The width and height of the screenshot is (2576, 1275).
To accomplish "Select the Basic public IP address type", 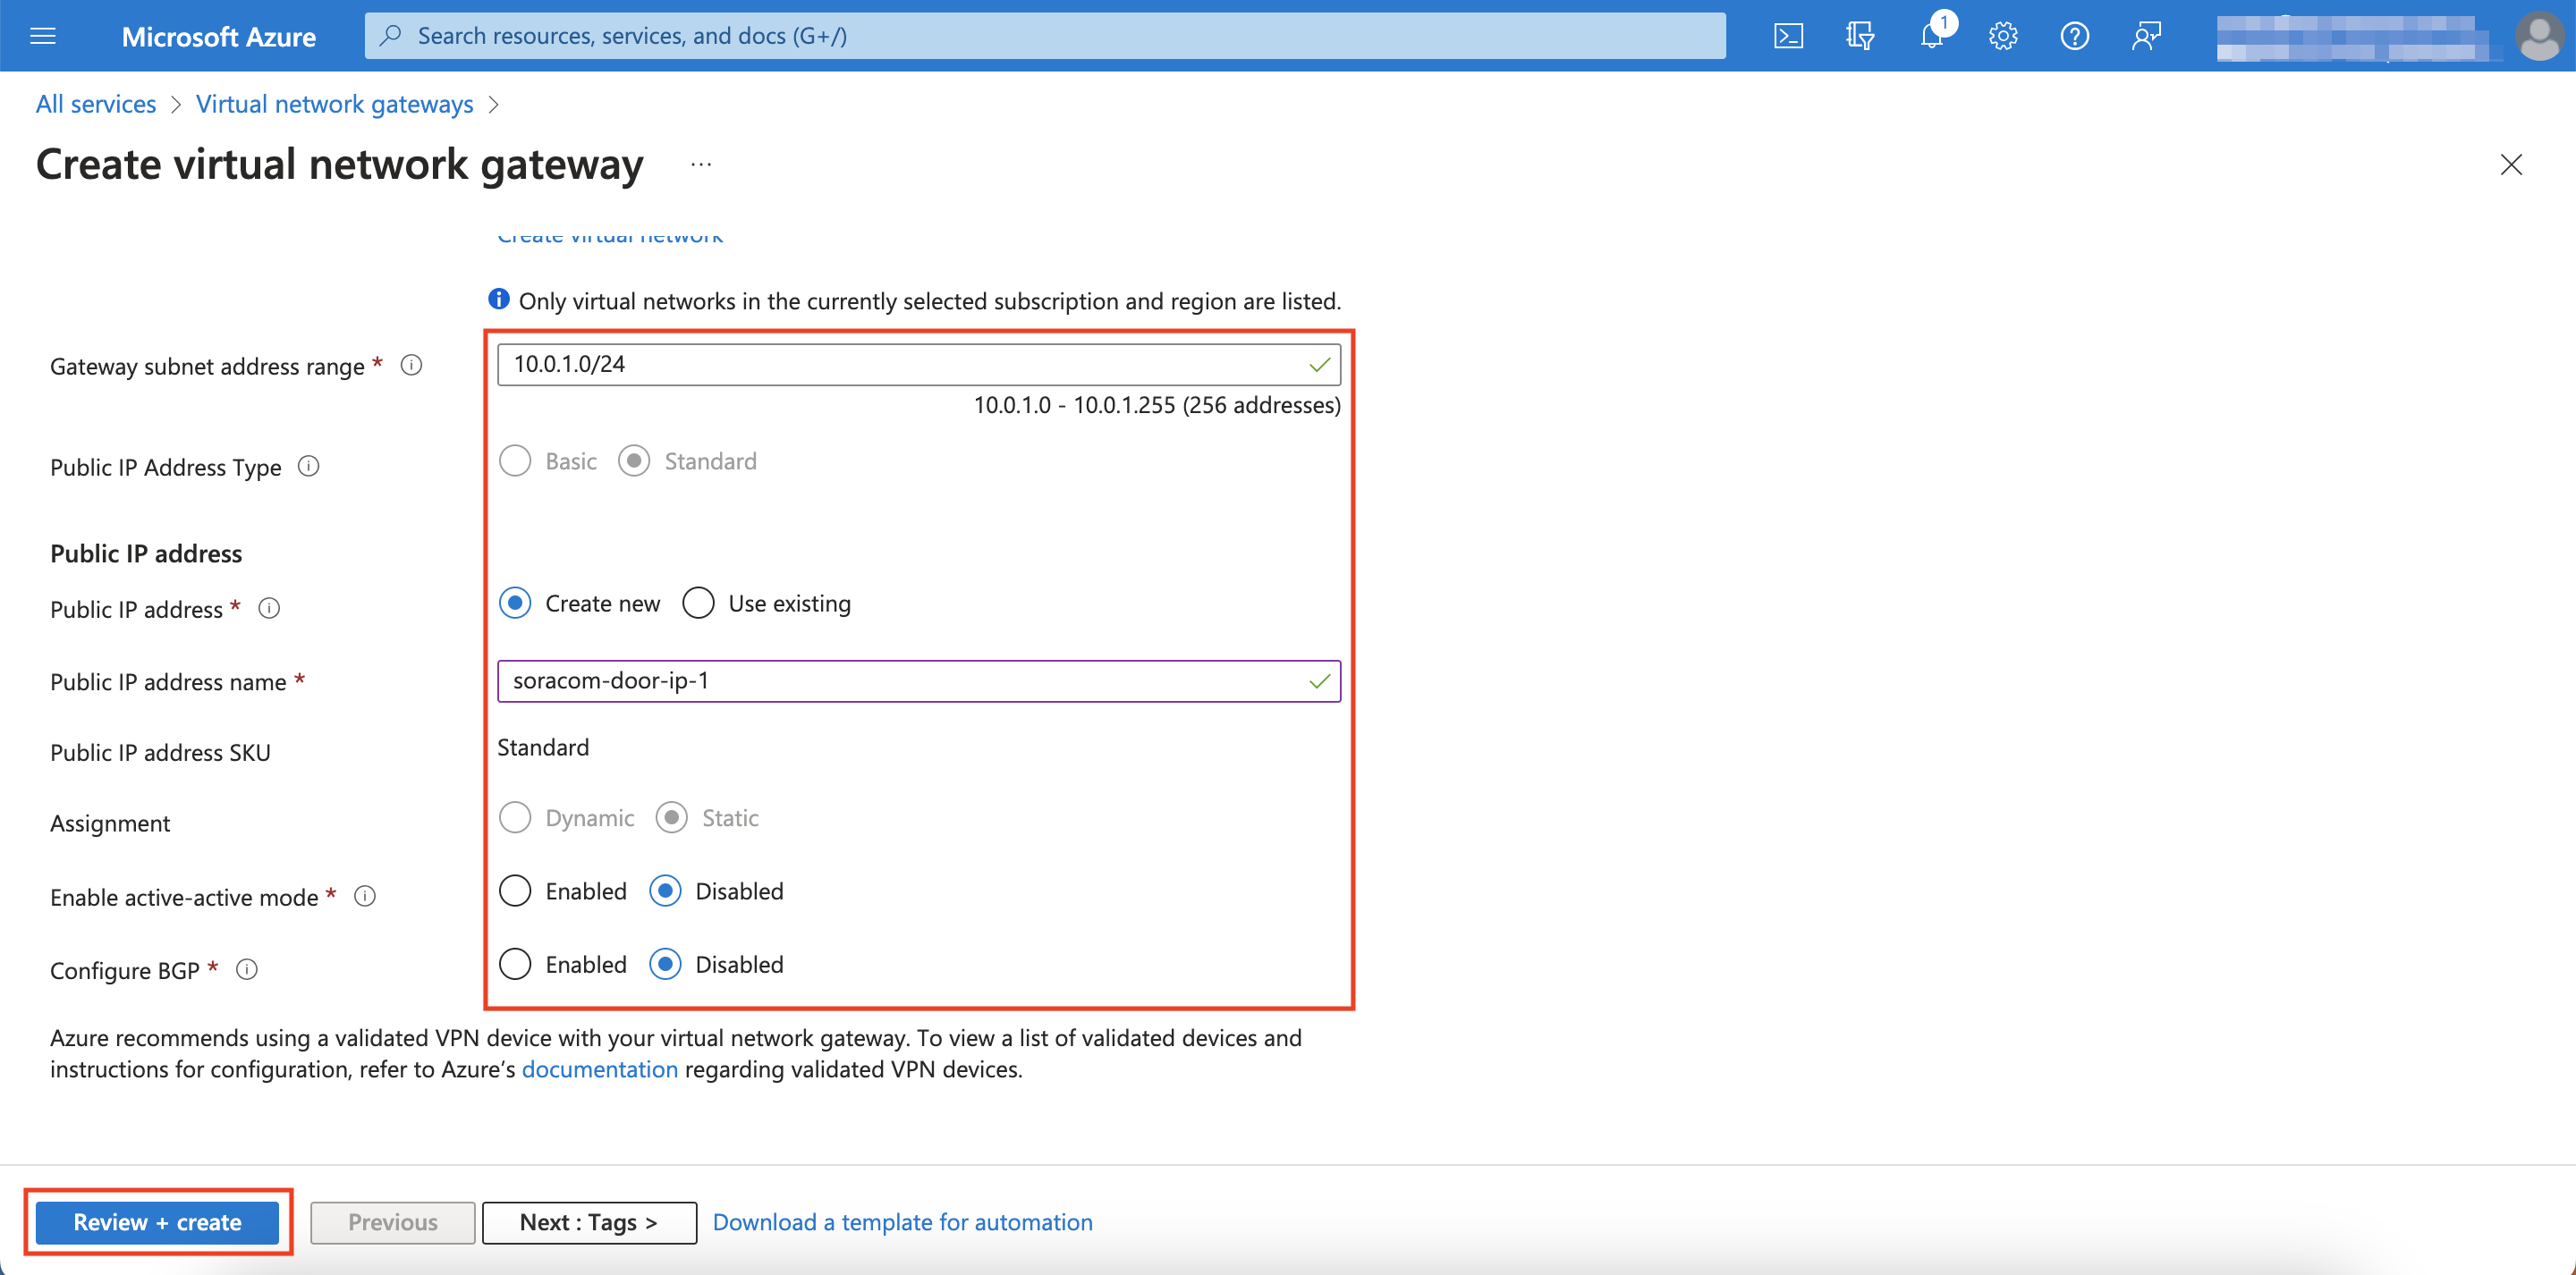I will point(515,460).
